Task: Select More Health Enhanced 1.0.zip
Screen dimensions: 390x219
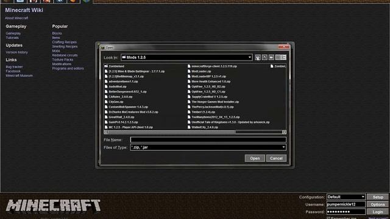Action: pos(209,82)
